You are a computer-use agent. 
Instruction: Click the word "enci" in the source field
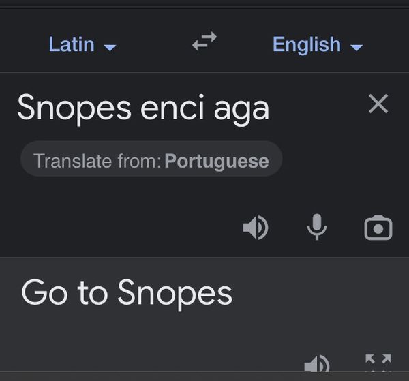tap(172, 108)
